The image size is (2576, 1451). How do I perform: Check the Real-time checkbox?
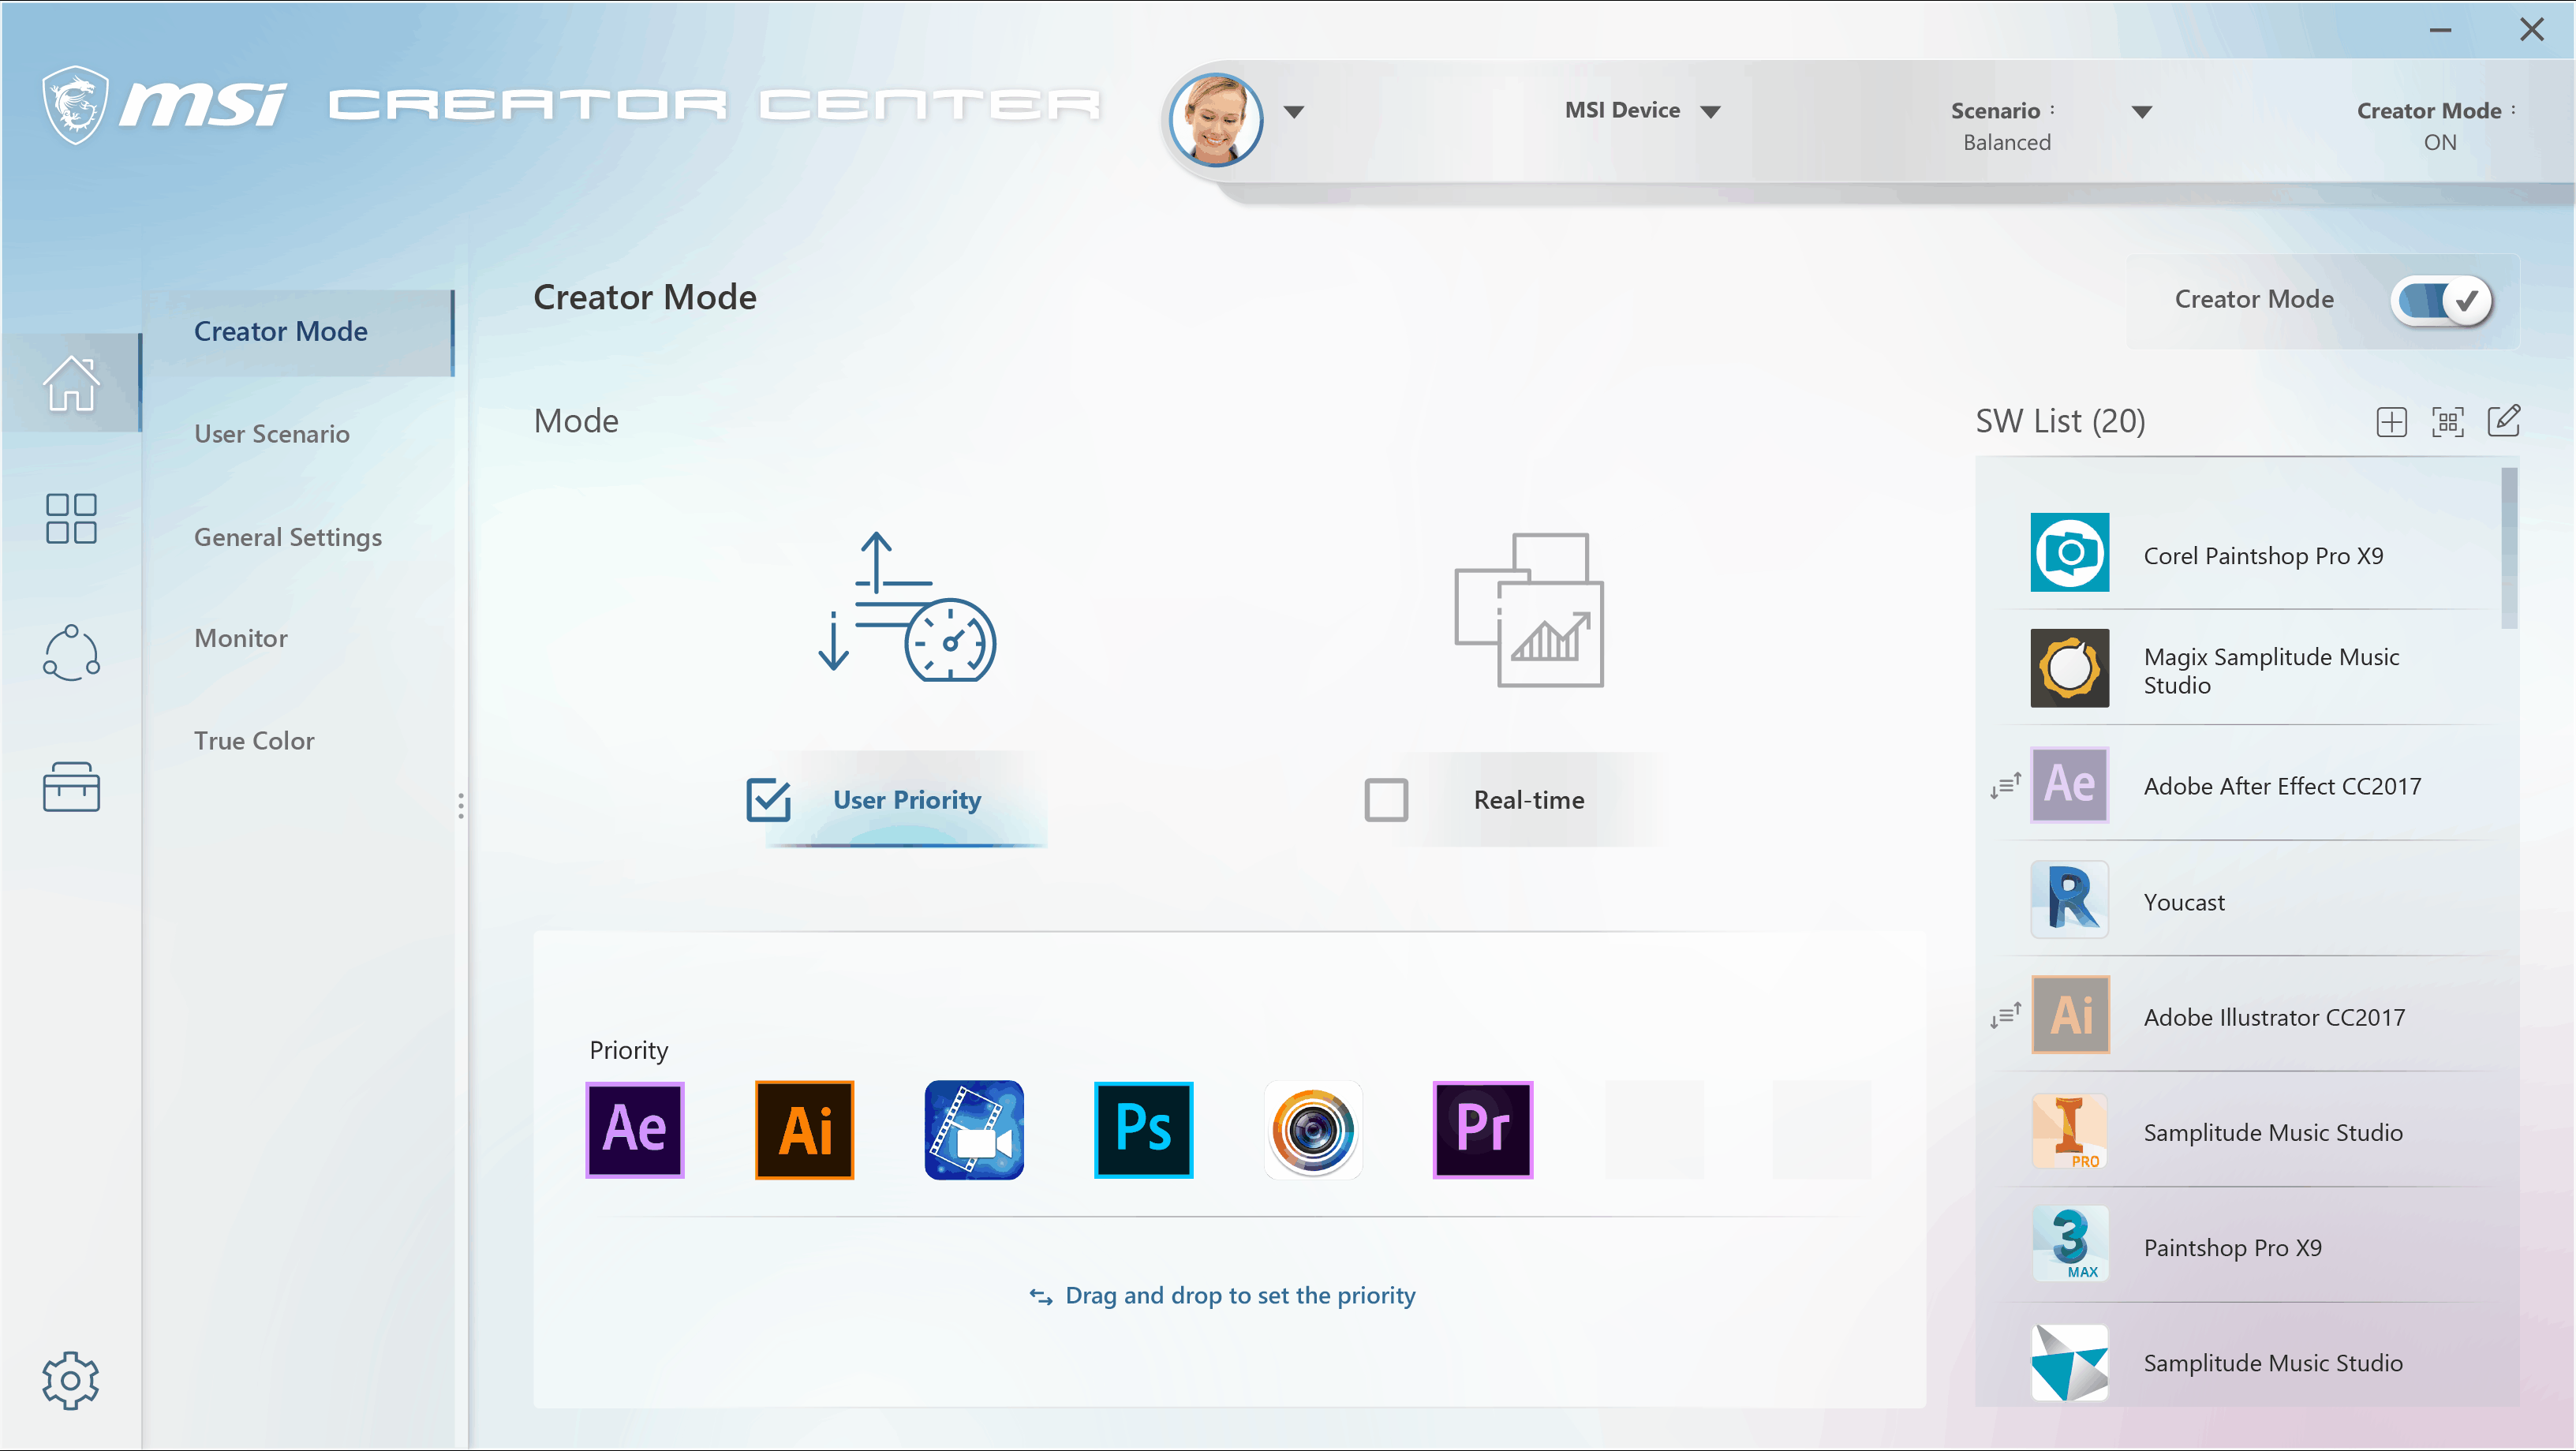1386,800
